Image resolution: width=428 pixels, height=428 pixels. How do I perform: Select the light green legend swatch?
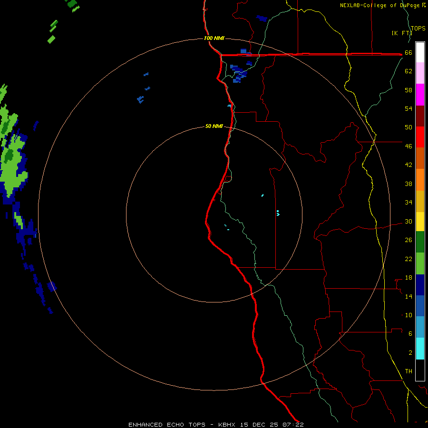click(420, 263)
